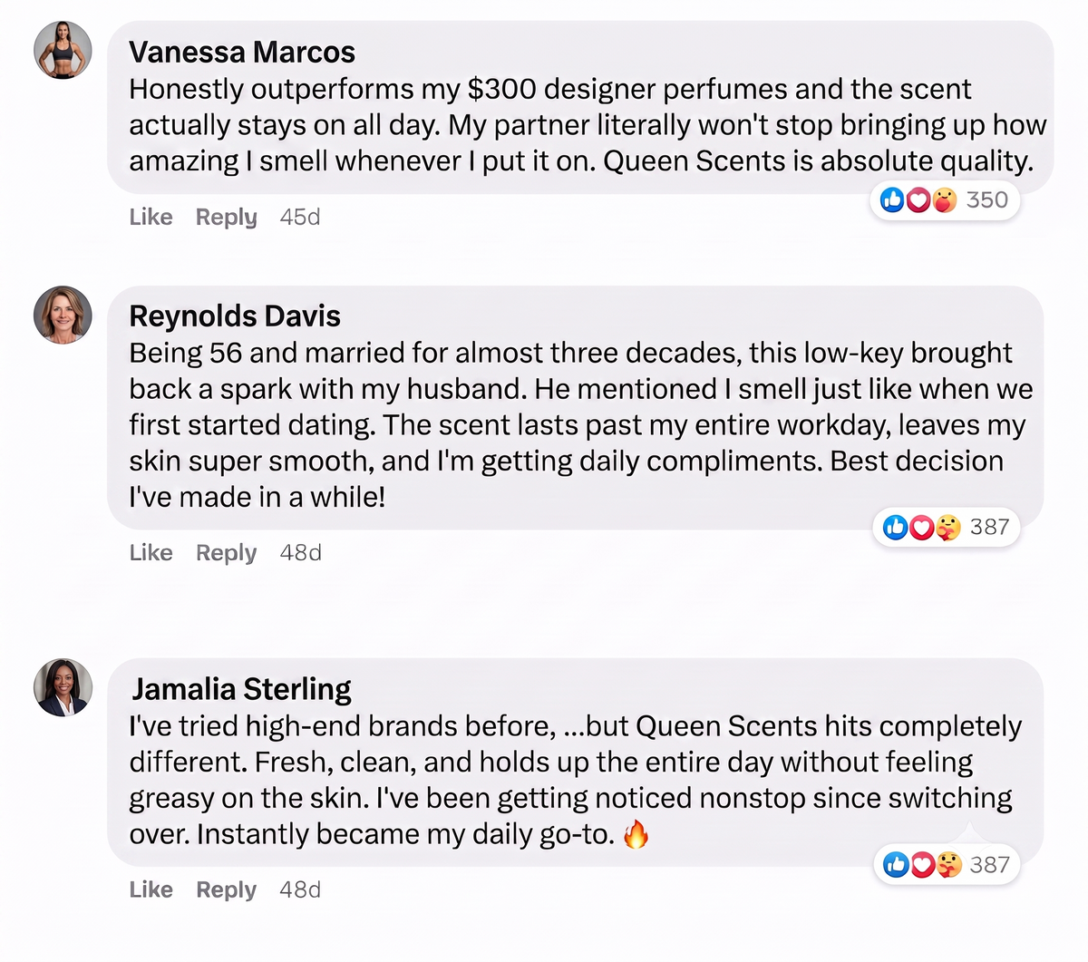Click the heart reaction icon on Vanessa's comment
1088x962 pixels.
(918, 199)
